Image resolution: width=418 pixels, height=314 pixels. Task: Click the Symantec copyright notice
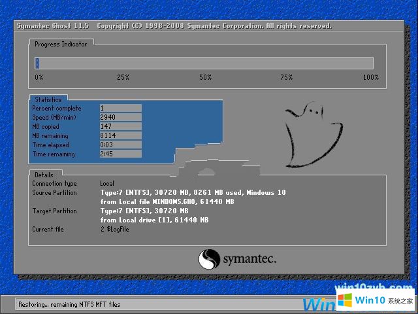(x=214, y=26)
